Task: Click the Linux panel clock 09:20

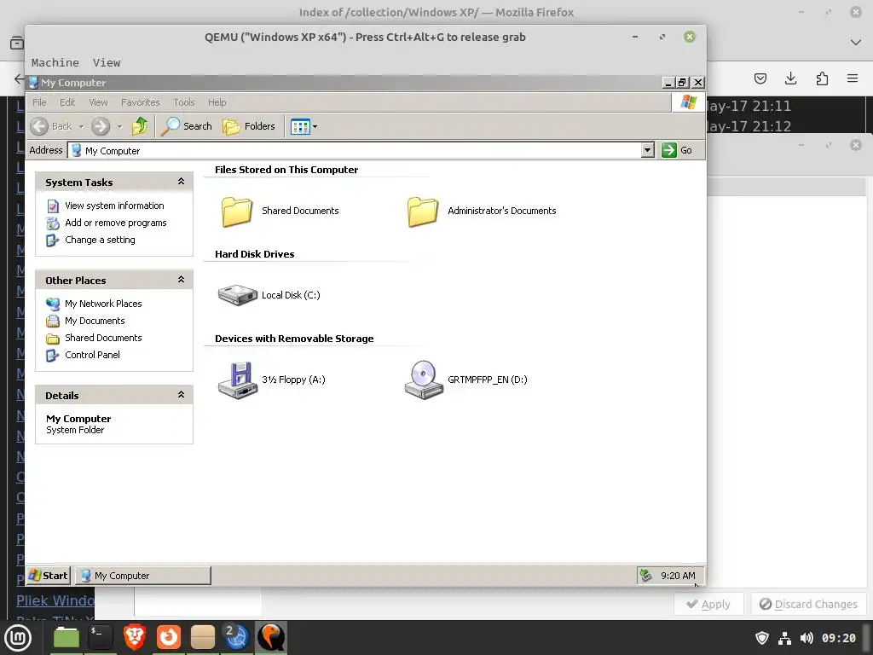Action: [x=839, y=638]
